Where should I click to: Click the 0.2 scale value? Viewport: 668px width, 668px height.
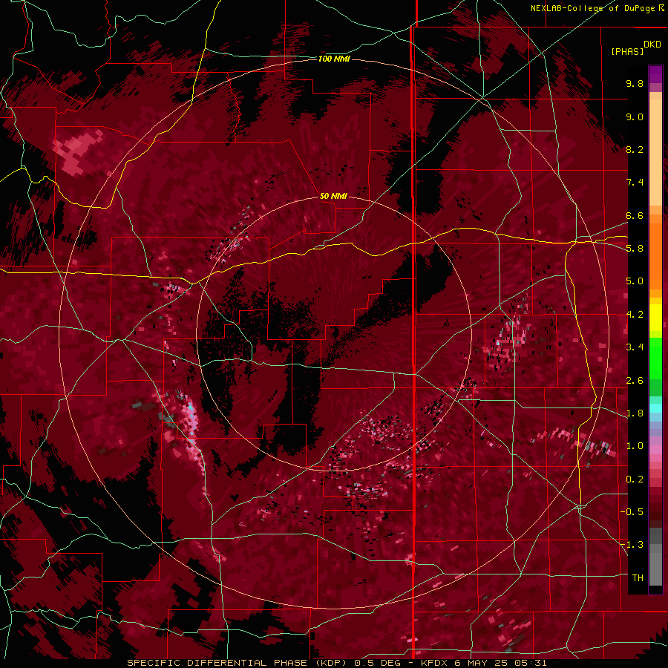[635, 479]
